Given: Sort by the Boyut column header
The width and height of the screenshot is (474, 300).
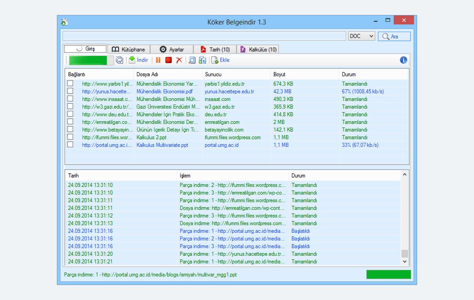Looking at the screenshot, I should point(305,74).
